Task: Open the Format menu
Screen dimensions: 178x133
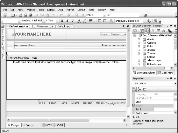Action: [70, 10]
